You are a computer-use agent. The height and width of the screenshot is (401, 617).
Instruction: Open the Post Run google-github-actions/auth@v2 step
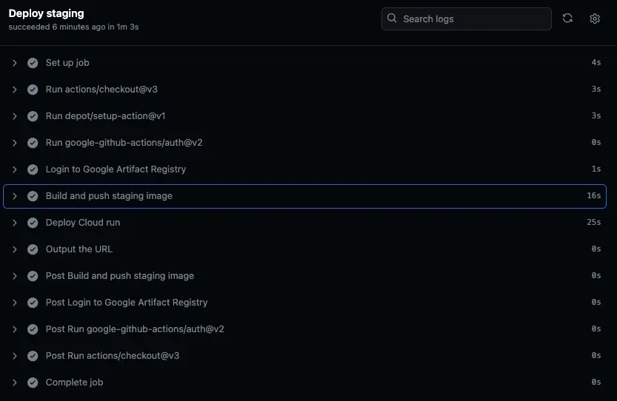point(134,329)
